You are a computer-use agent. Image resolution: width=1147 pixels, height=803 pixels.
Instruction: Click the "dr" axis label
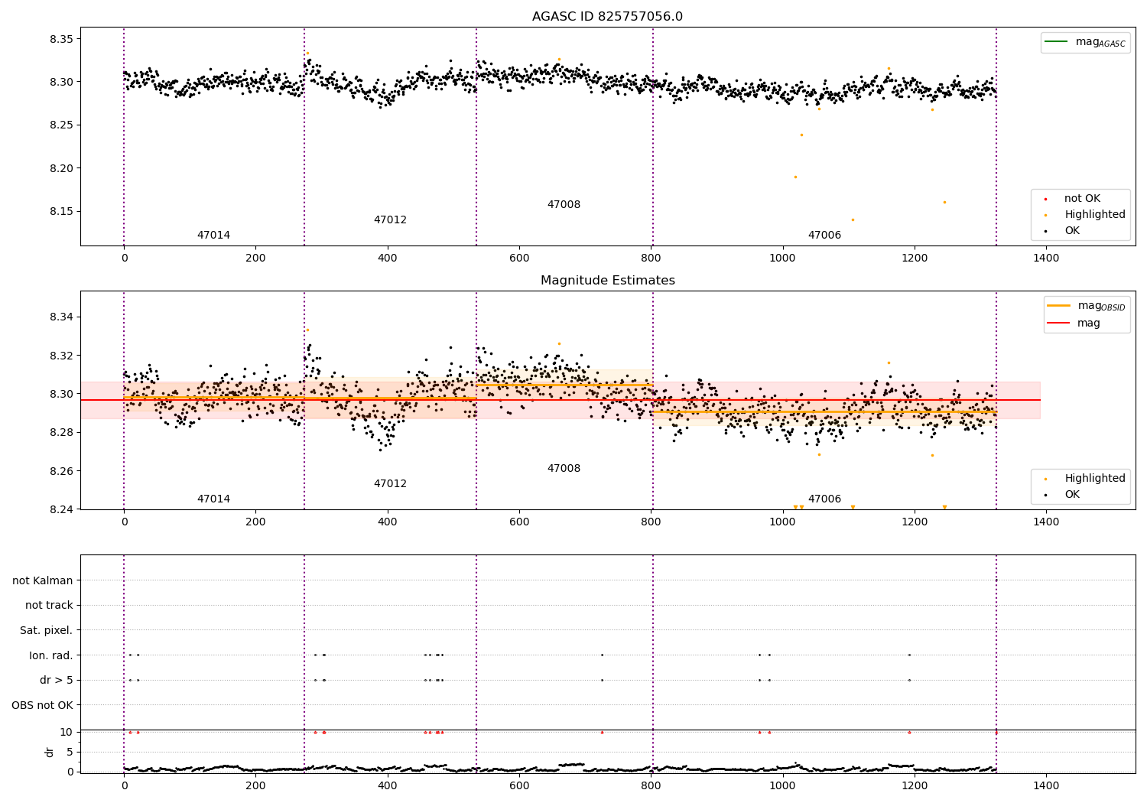pos(50,752)
